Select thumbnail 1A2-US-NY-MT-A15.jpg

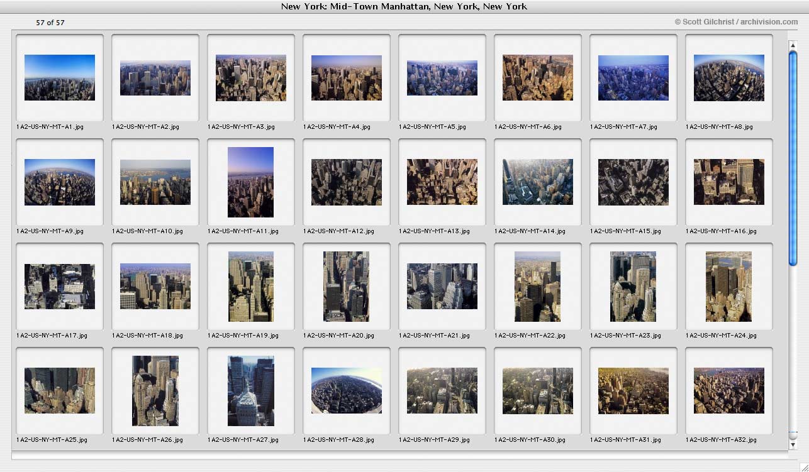[x=633, y=182]
